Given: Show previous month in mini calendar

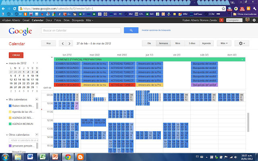Looking at the screenshot, I should [33, 63].
